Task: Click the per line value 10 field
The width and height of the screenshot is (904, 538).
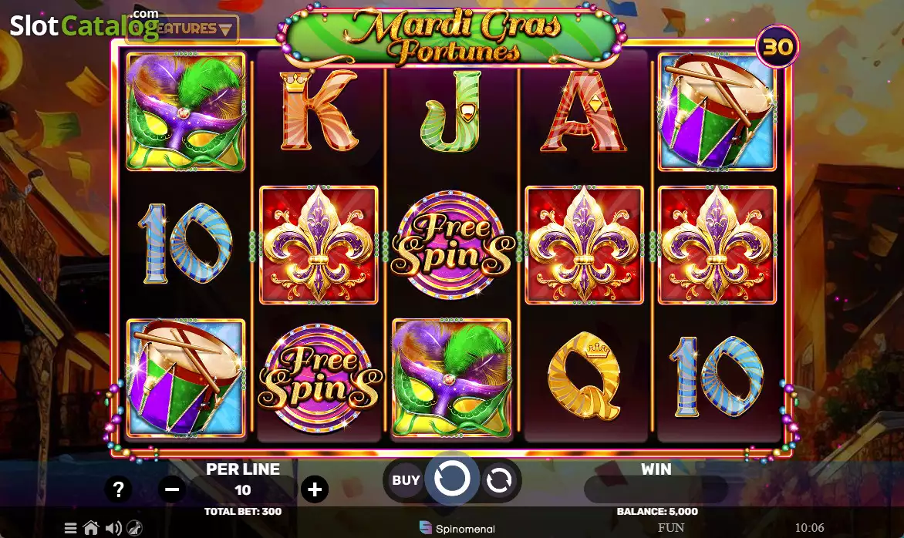Action: pyautogui.click(x=243, y=490)
